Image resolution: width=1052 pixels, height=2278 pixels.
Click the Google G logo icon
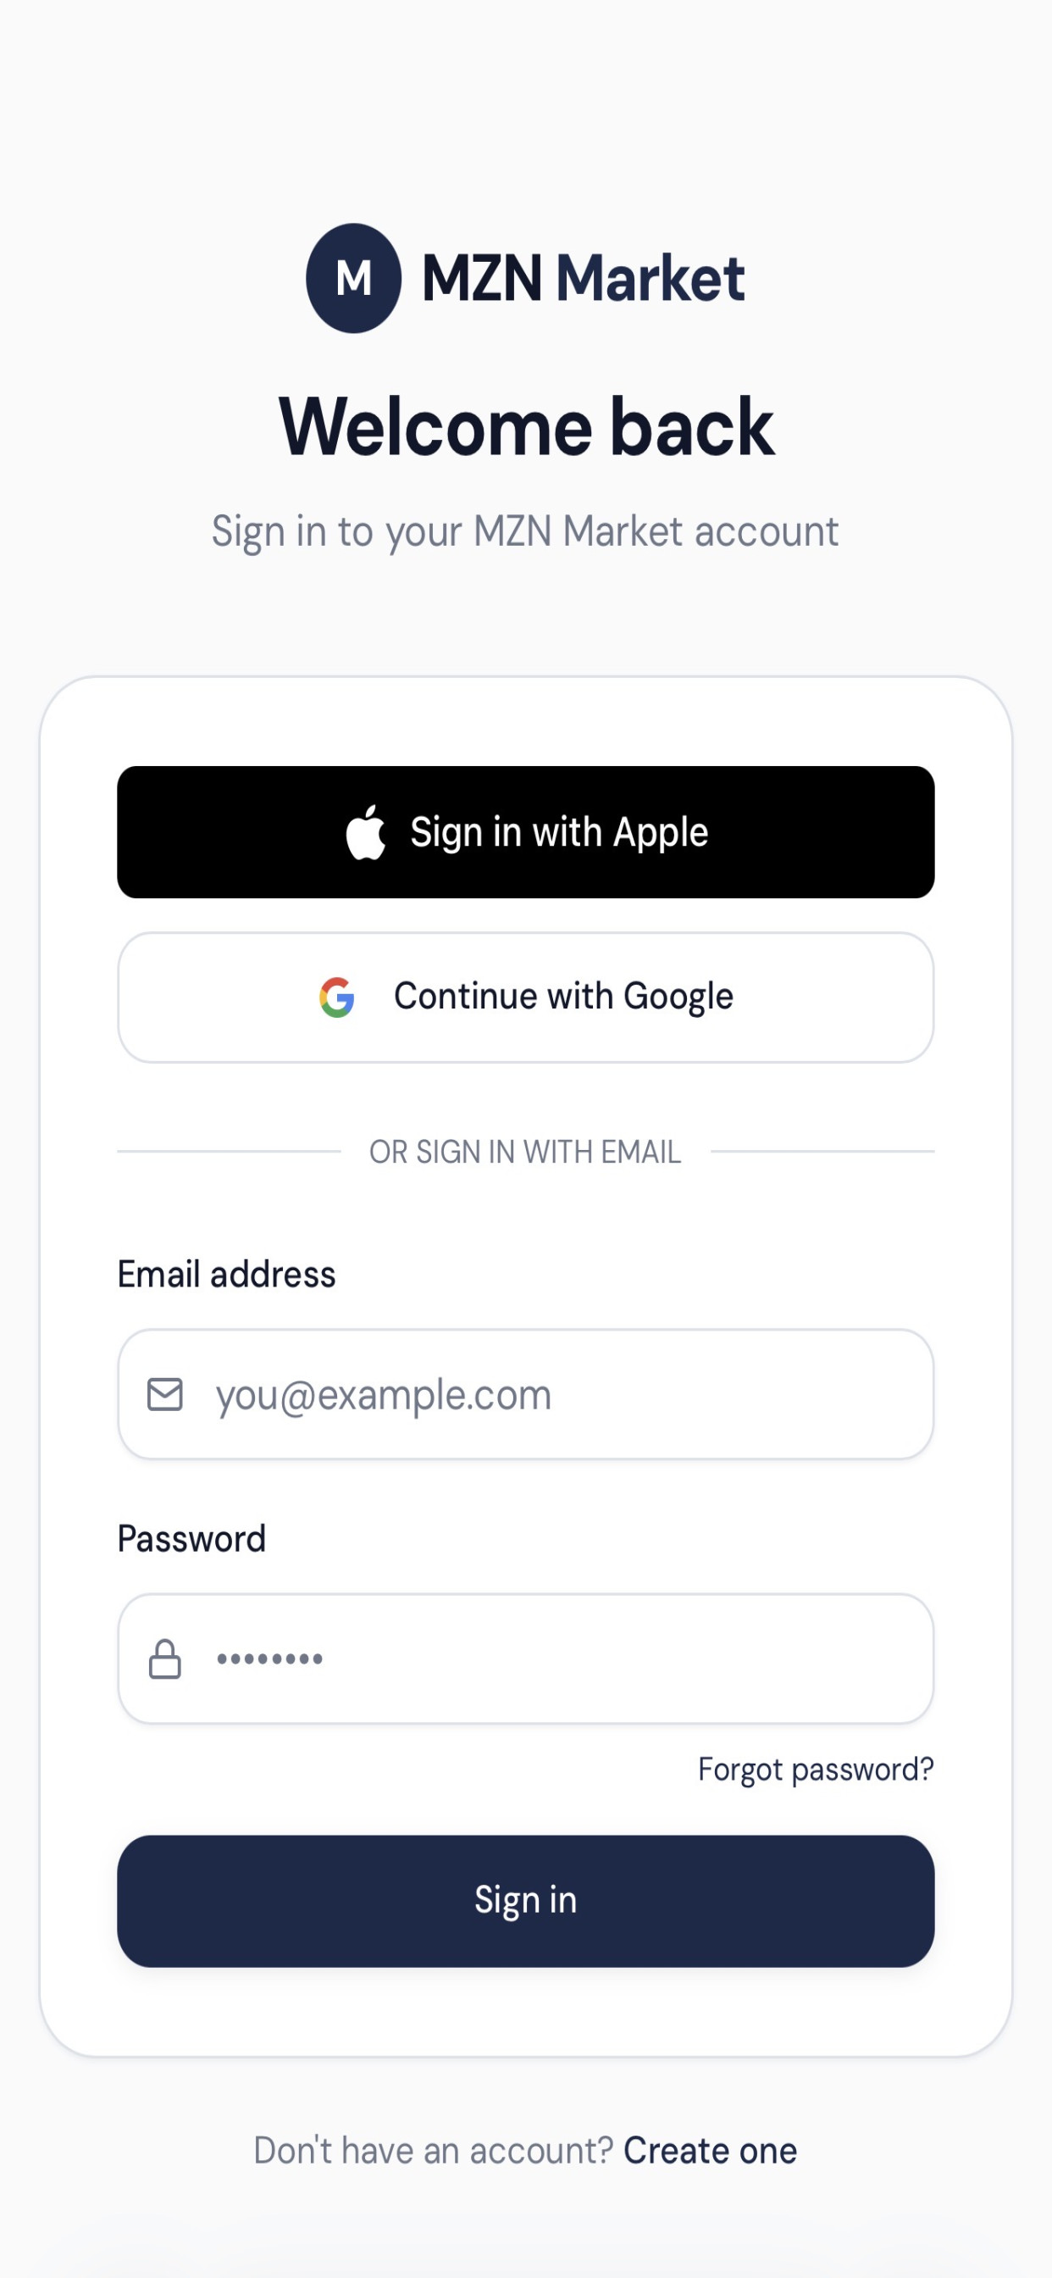[337, 997]
